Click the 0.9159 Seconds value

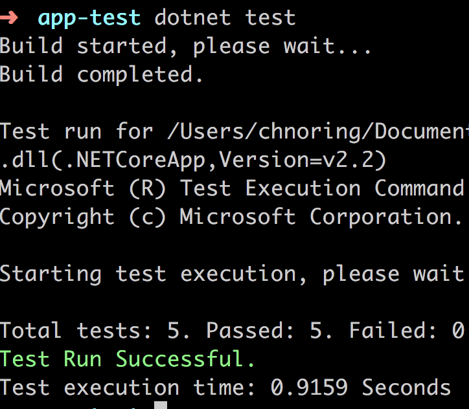(360, 388)
